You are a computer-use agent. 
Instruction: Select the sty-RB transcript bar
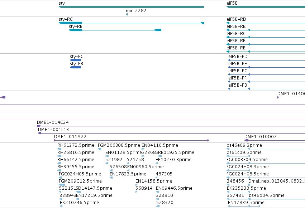pos(115,30)
